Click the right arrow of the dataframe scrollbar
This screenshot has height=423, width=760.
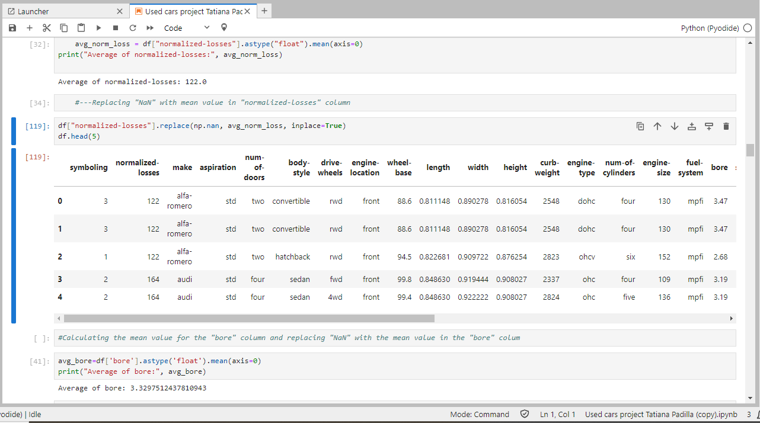(732, 318)
